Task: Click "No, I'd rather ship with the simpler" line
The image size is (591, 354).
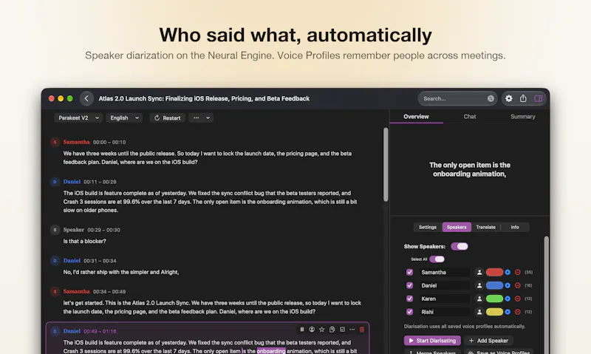Action: pos(121,272)
